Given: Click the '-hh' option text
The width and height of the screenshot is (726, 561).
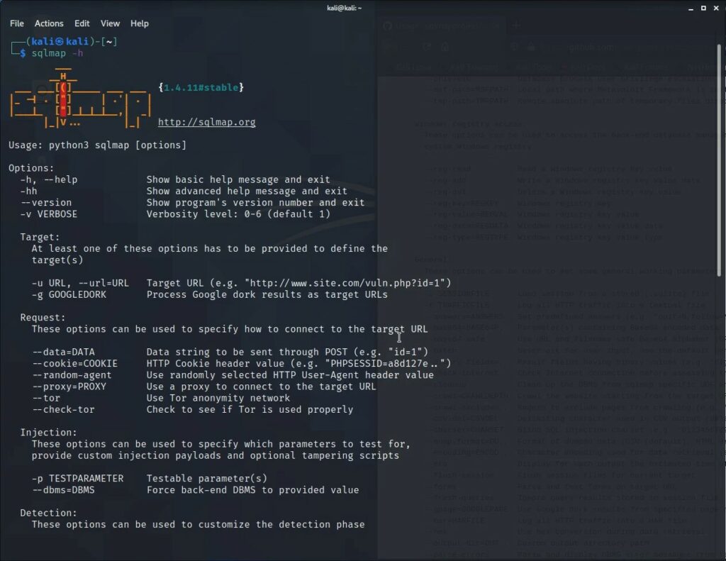Looking at the screenshot, I should 28,191.
